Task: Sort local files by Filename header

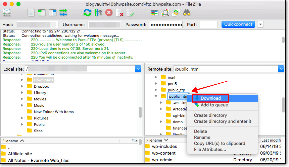Action: tap(60, 141)
